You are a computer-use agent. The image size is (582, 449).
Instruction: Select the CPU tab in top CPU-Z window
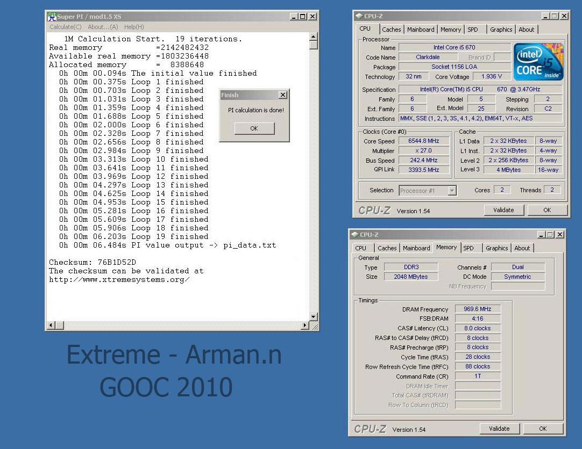[x=365, y=28]
